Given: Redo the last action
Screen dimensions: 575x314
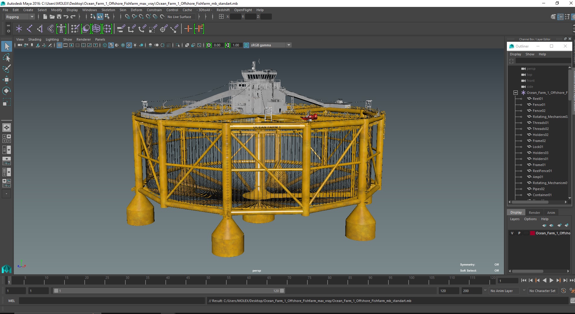Looking at the screenshot, I should coord(73,17).
